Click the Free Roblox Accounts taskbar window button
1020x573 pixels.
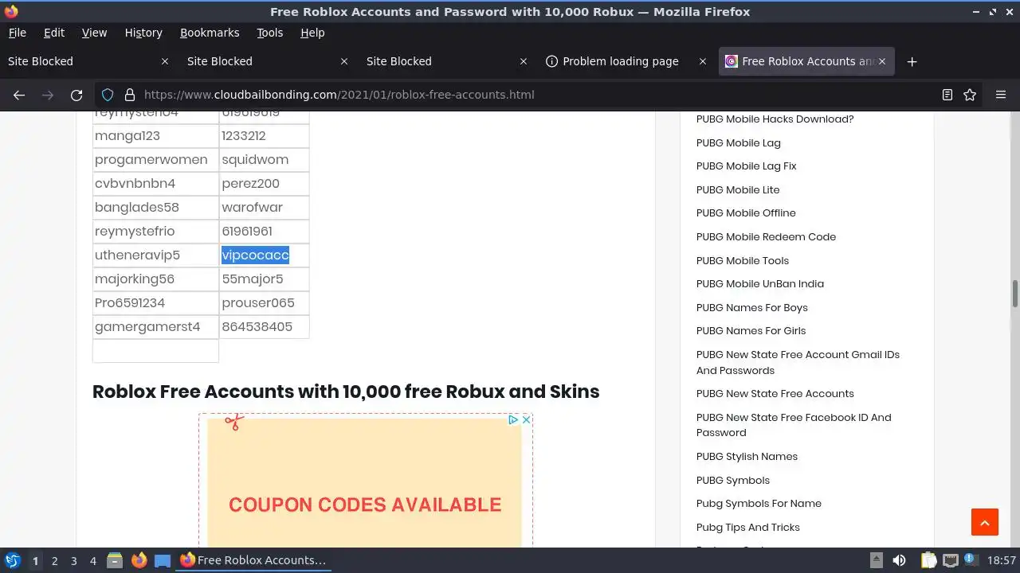(x=253, y=560)
